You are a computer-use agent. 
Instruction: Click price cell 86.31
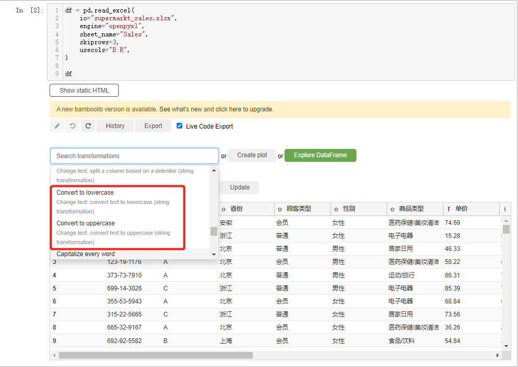pos(452,275)
